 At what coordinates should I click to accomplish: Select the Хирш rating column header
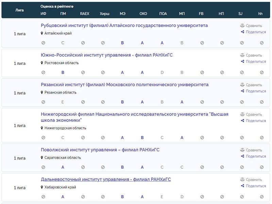104,14
